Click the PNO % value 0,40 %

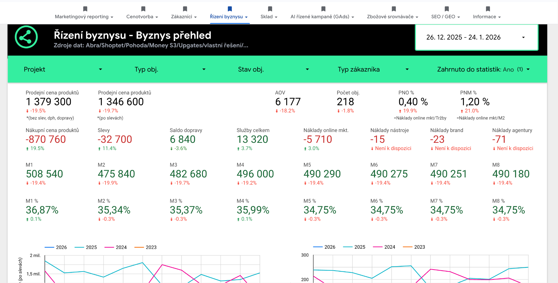413,102
